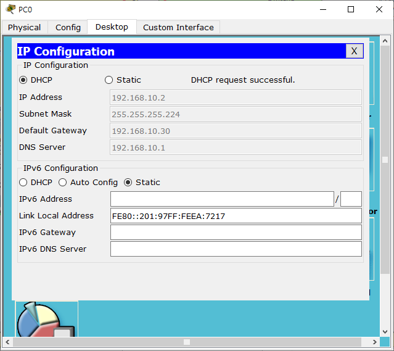Click the vertical scrollbar down arrow
The height and width of the screenshot is (351, 394).
[385, 332]
